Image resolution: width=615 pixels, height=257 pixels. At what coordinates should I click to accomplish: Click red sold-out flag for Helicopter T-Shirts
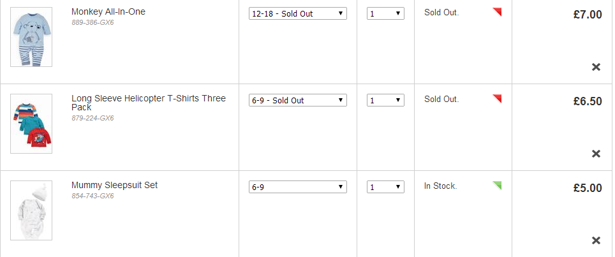click(x=498, y=98)
